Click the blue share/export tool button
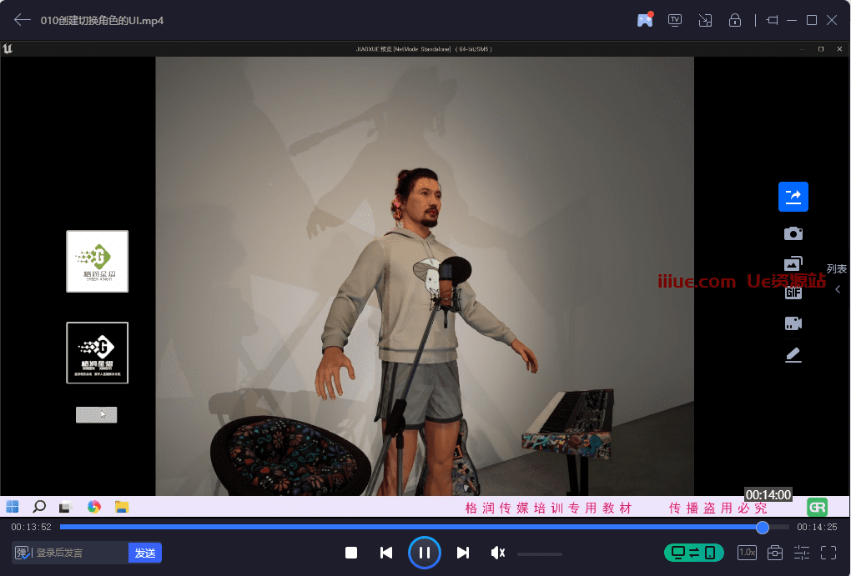This screenshot has height=576, width=851. pyautogui.click(x=793, y=197)
